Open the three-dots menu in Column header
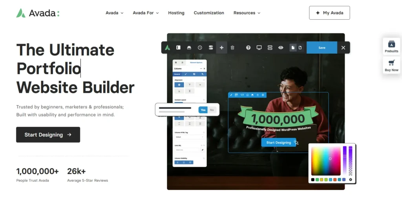 201,69
